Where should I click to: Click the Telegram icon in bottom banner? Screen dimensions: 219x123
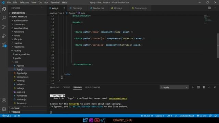(103, 120)
